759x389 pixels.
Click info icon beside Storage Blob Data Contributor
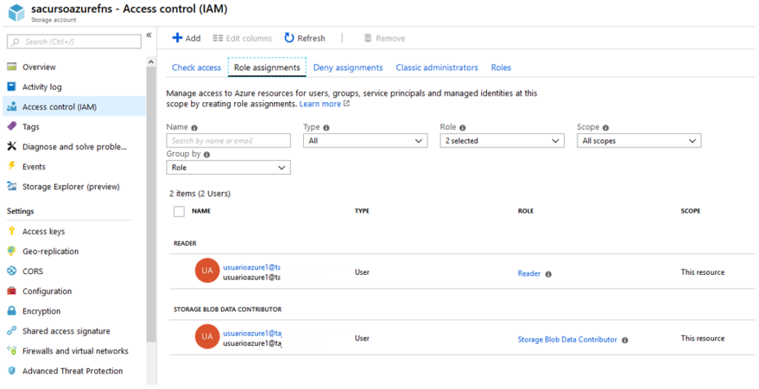click(625, 340)
